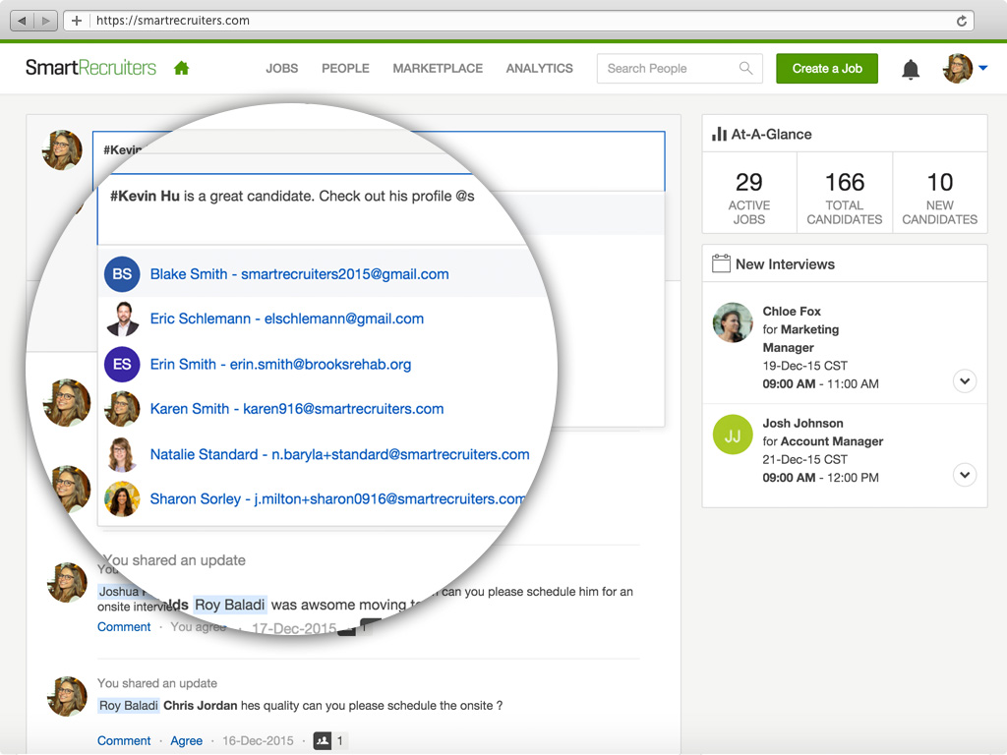The image size is (1007, 755).
Task: Click Erin Smith's ES avatar
Action: [122, 364]
